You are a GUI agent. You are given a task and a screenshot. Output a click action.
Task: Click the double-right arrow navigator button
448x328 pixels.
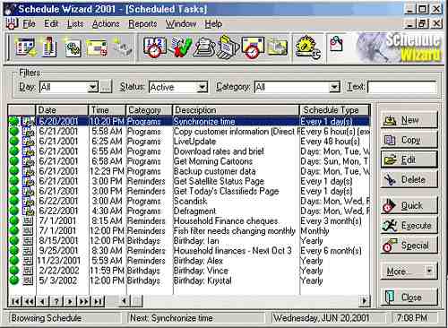pos(83,301)
